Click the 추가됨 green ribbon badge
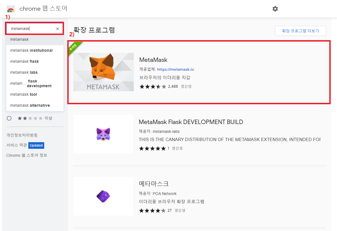The image size is (337, 231). 74,47
